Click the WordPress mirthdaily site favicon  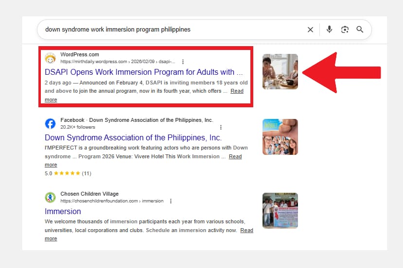coord(50,58)
